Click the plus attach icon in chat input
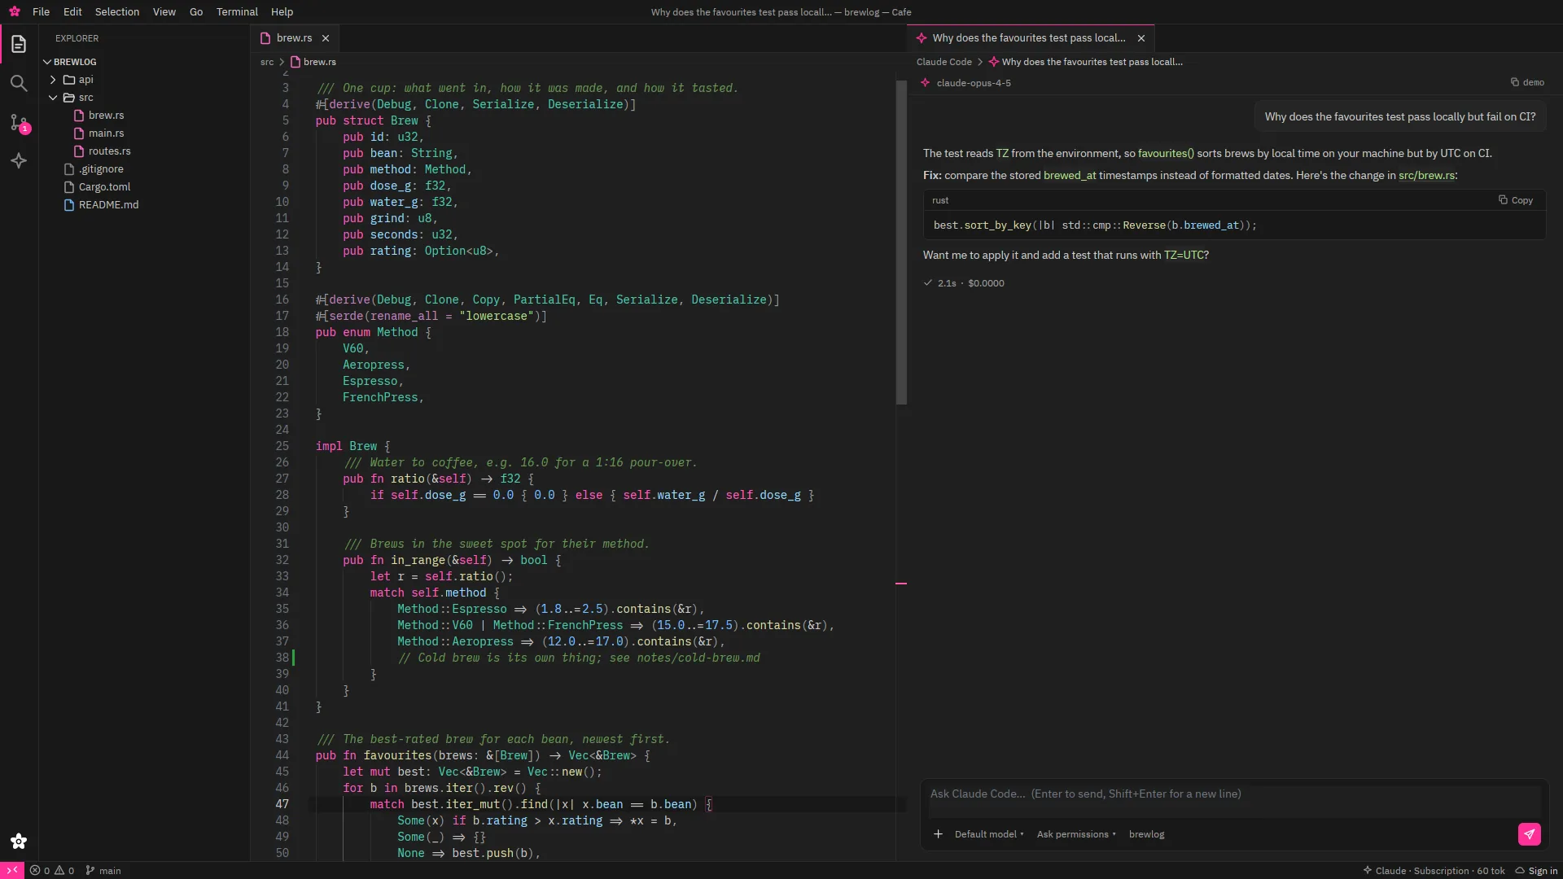This screenshot has height=879, width=1563. click(x=938, y=834)
